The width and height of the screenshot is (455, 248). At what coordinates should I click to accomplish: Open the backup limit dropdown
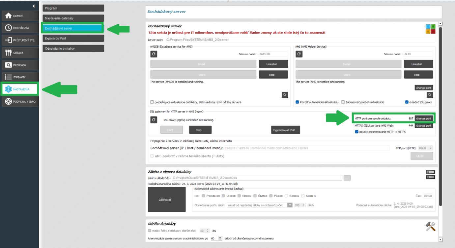click(290, 205)
